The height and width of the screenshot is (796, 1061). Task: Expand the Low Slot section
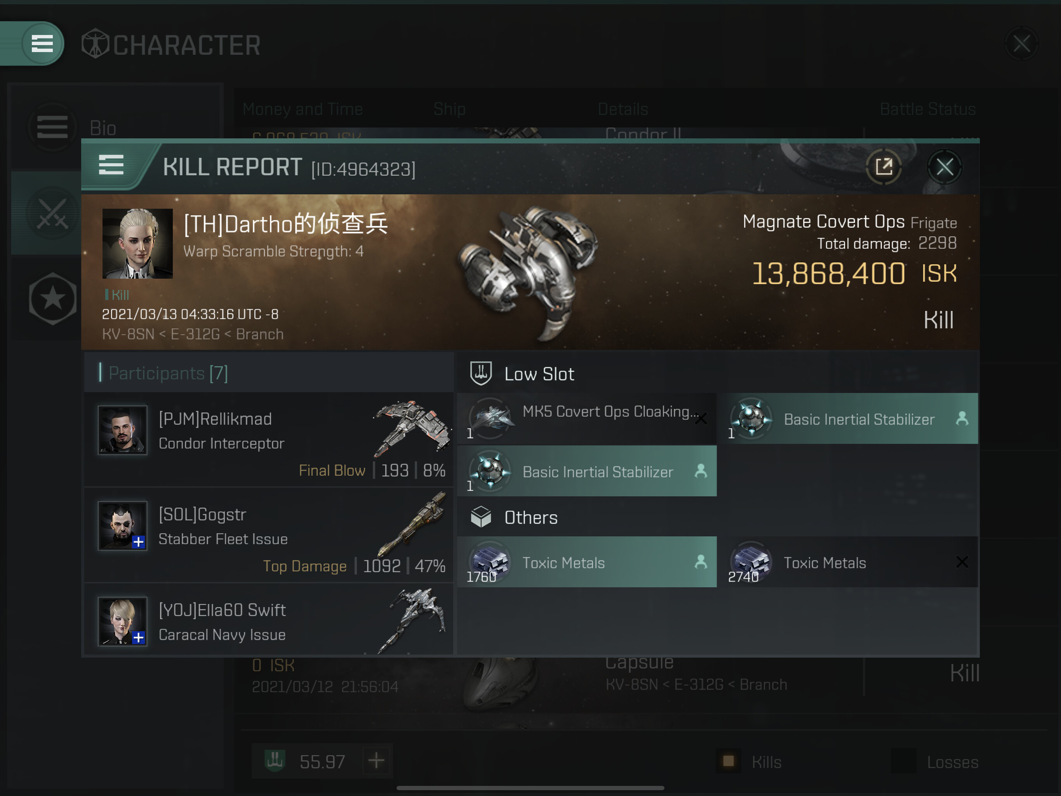(717, 374)
